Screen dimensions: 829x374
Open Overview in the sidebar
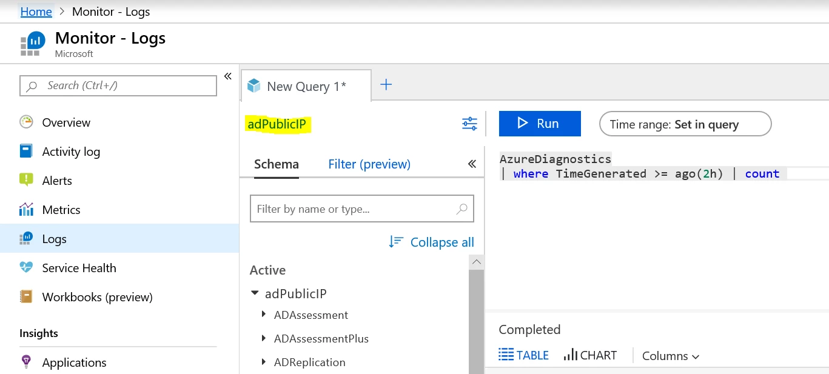66,122
